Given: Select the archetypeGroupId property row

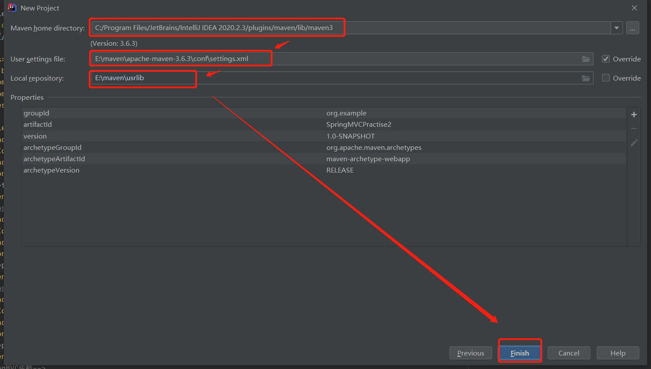Looking at the screenshot, I should (324, 147).
